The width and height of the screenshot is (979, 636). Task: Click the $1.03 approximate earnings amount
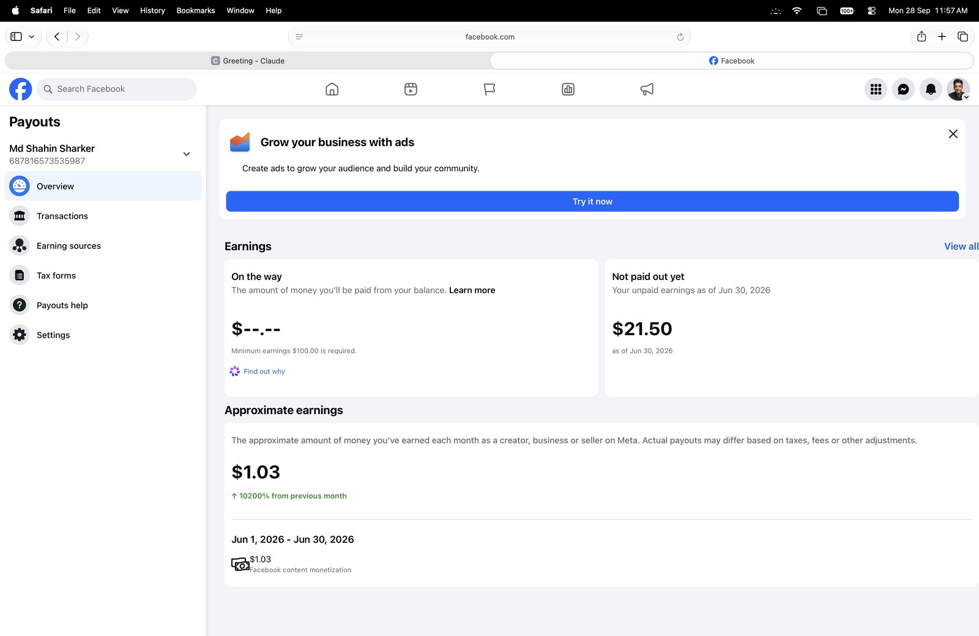[256, 472]
